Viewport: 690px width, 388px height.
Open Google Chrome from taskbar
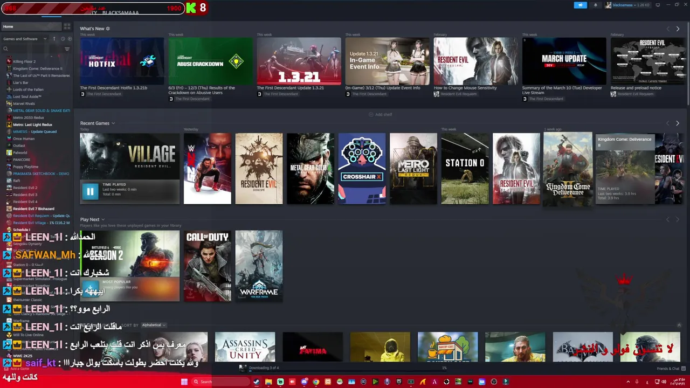(316, 382)
